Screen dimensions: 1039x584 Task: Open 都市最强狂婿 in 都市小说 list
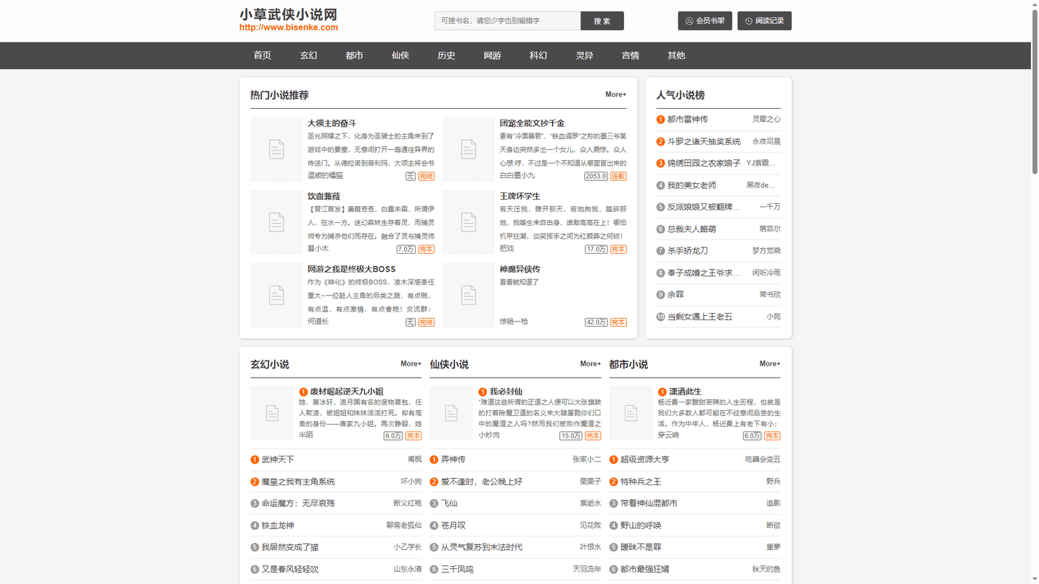[x=645, y=569]
